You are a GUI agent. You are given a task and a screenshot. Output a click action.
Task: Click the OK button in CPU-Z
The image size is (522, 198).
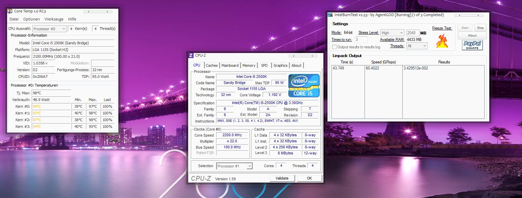[310, 178]
